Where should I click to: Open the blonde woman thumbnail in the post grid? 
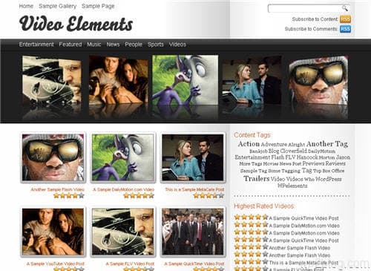coord(193,157)
